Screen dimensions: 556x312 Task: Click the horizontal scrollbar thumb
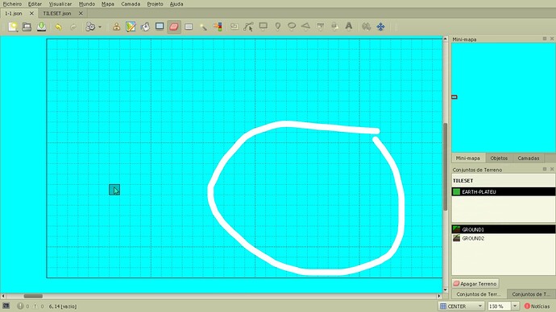coord(33,296)
